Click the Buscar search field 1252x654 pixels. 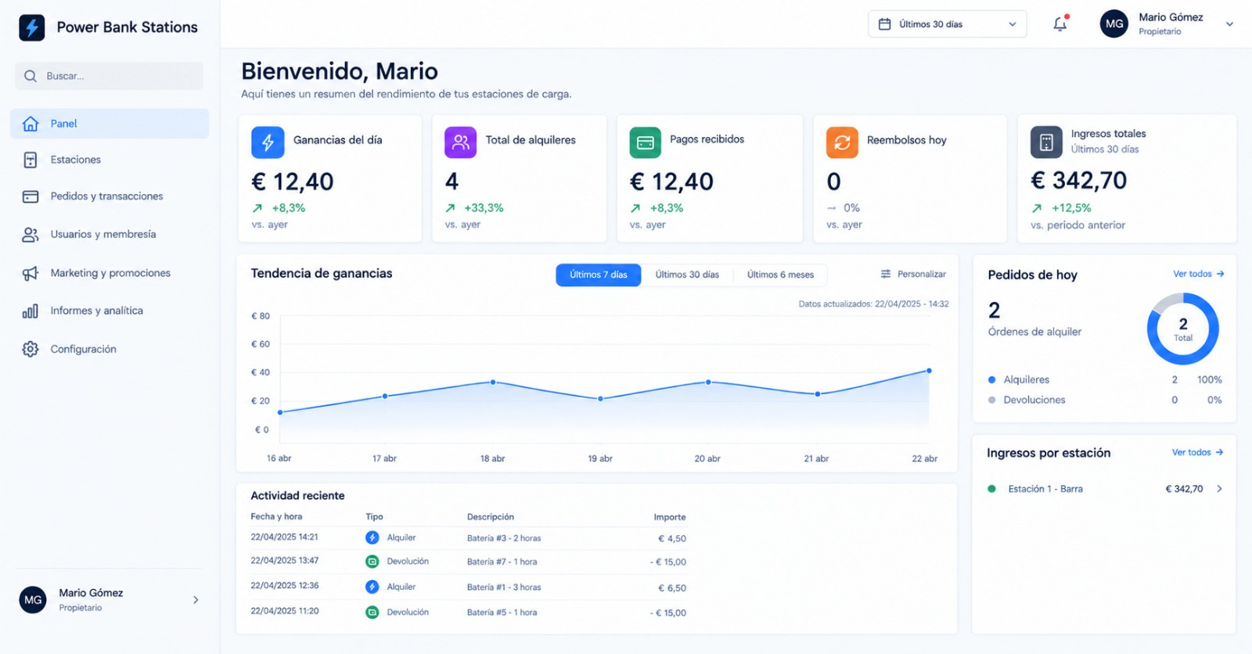coord(109,76)
